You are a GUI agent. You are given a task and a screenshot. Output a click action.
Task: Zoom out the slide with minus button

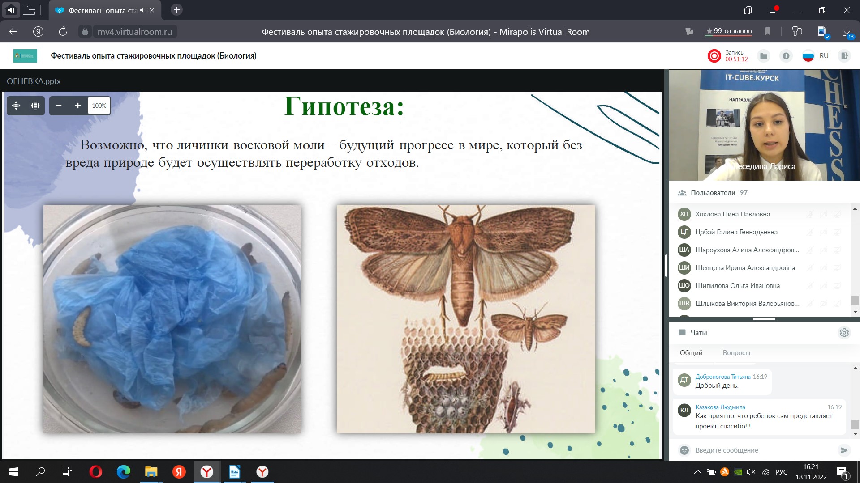tap(58, 106)
